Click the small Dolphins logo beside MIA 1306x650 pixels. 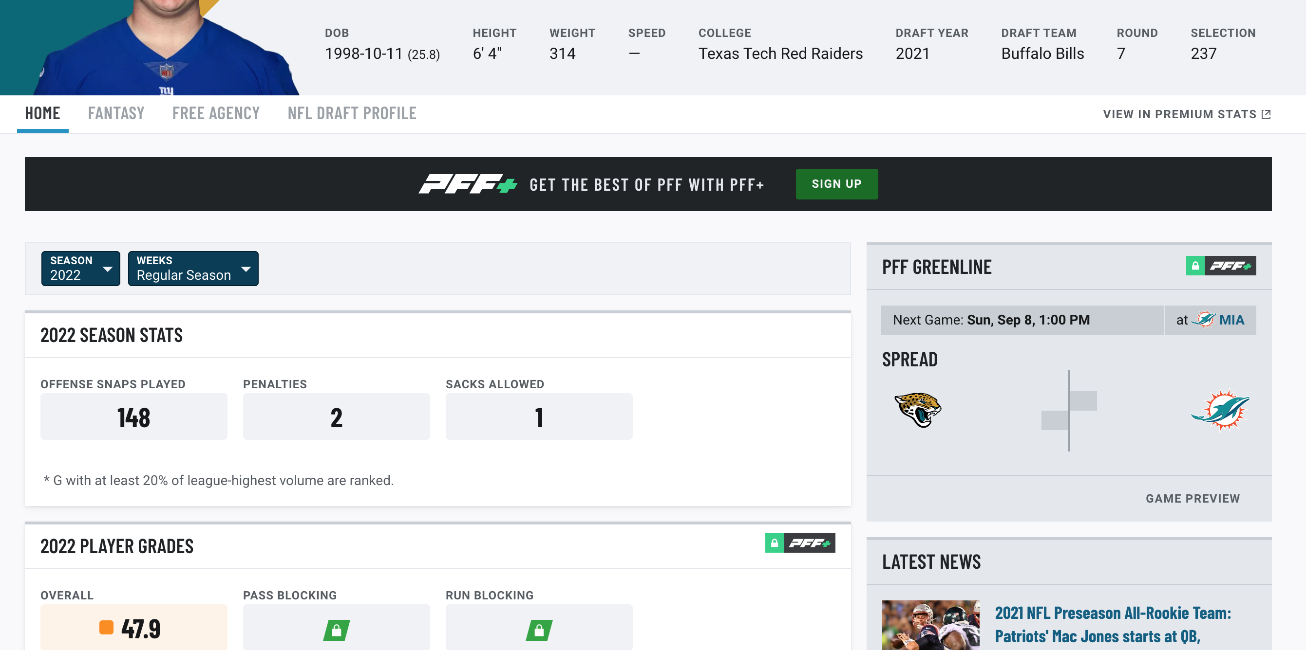pos(1203,320)
